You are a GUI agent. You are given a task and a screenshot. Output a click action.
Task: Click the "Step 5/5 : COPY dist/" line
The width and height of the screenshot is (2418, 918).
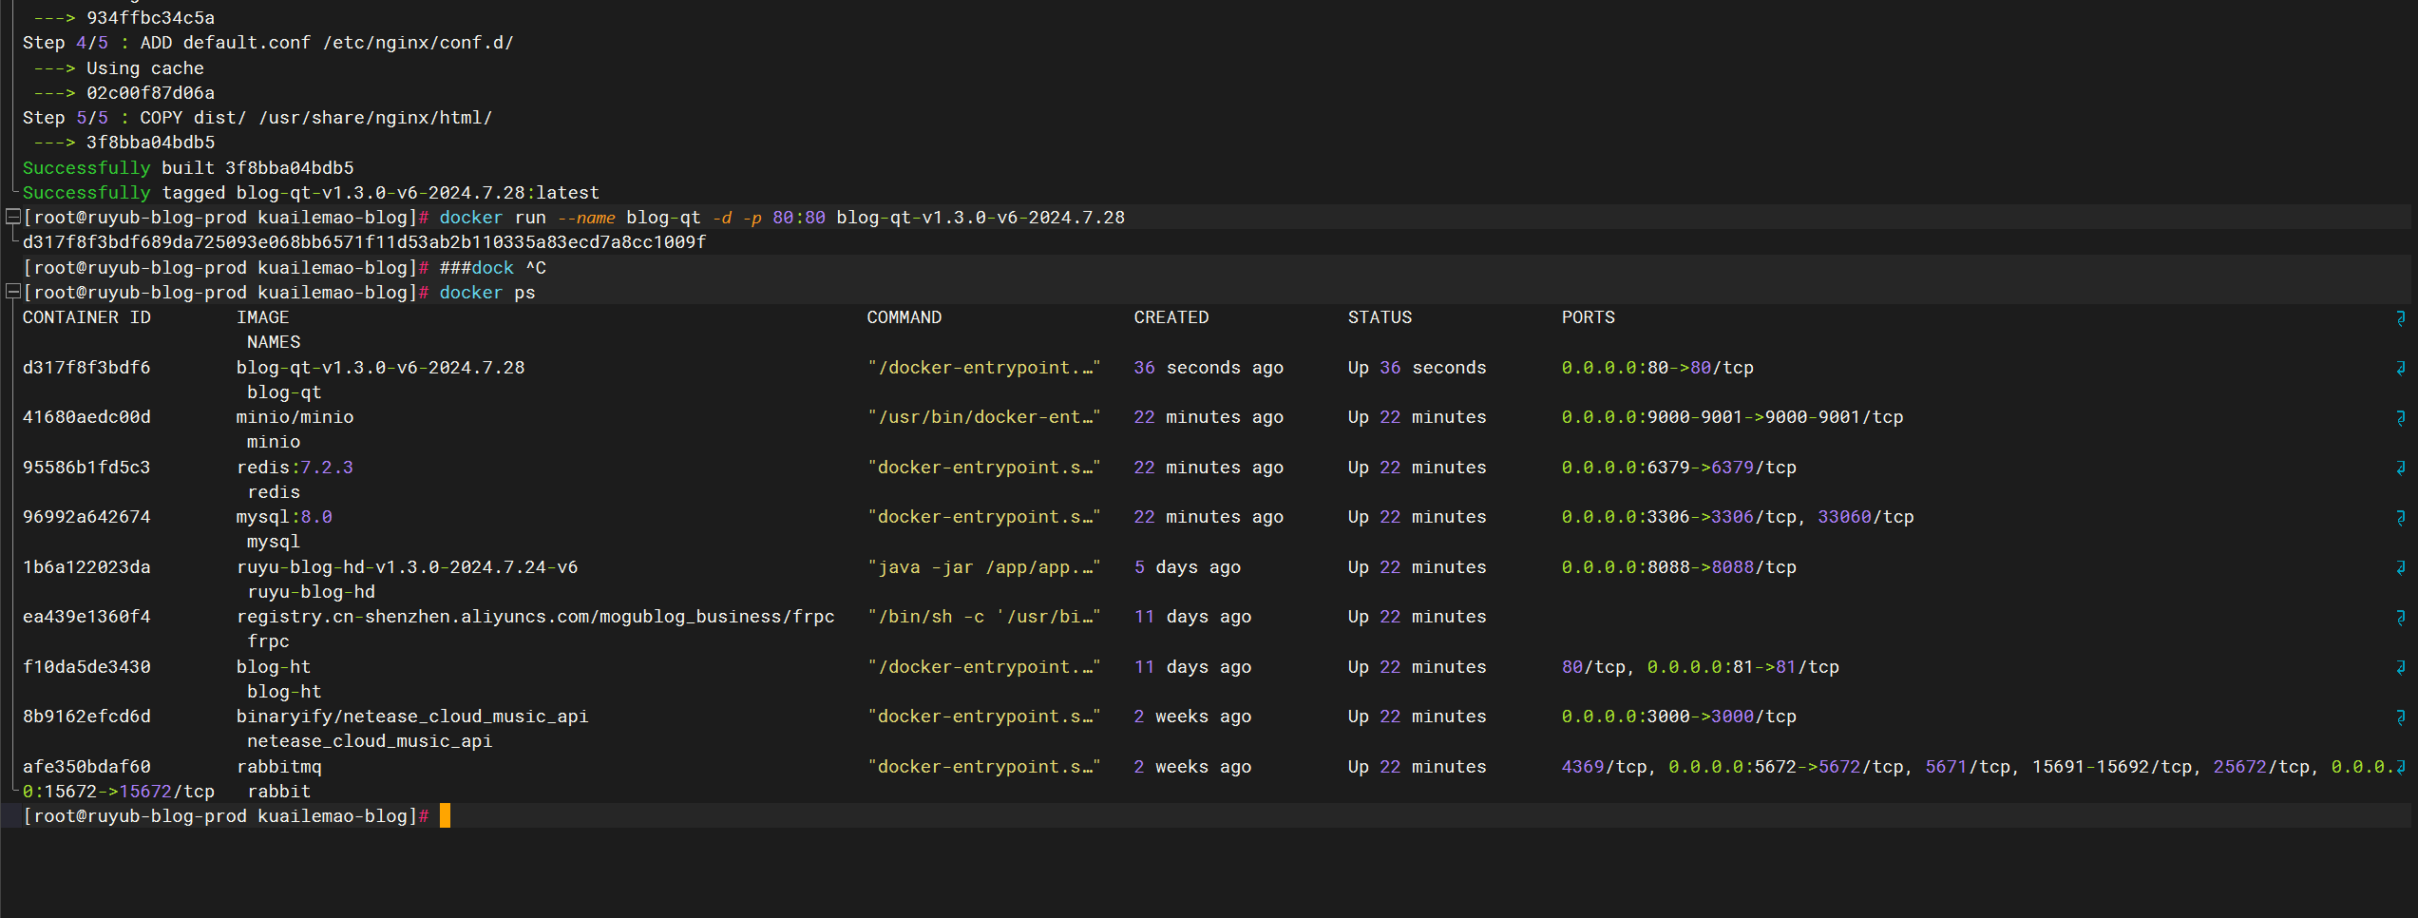click(x=257, y=118)
